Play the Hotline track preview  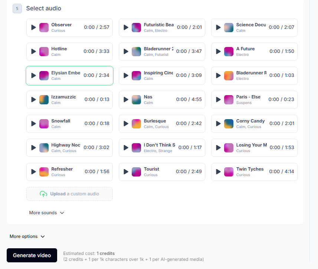pos(33,51)
